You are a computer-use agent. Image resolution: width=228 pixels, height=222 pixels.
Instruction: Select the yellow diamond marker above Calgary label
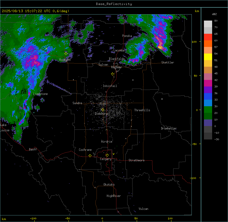coord(107,155)
